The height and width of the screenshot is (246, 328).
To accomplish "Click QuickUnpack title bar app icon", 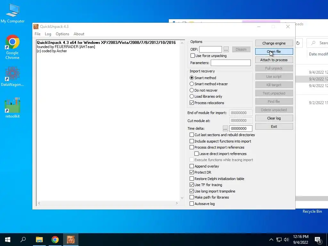I will (36, 27).
